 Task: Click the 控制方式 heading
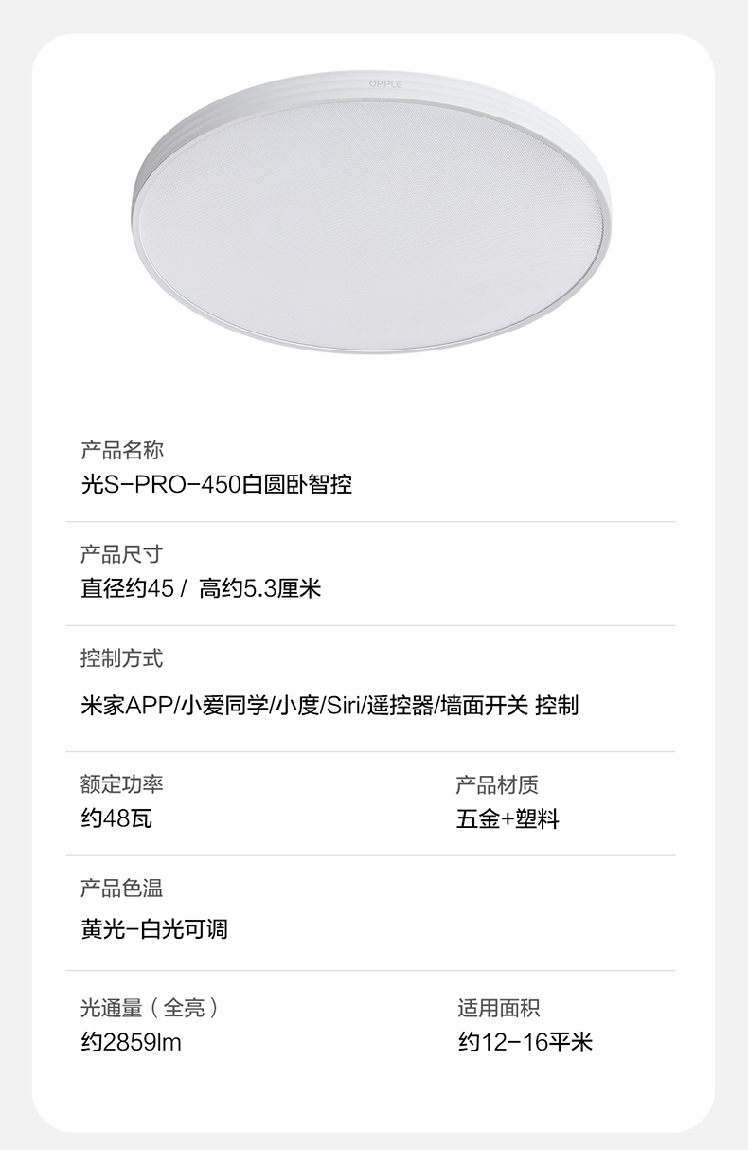pos(122,657)
